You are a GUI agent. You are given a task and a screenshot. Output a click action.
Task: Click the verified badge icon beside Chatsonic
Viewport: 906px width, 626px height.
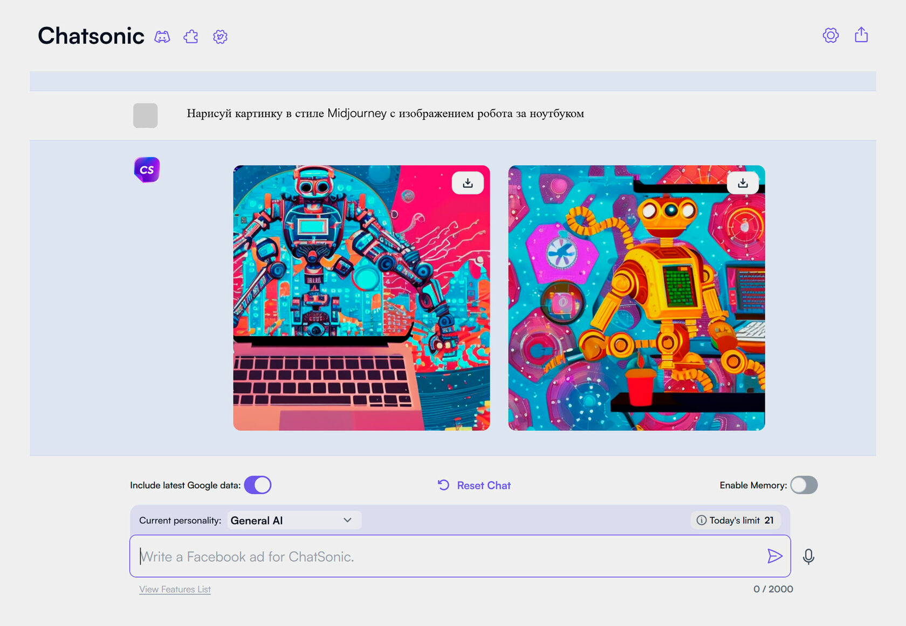point(220,37)
